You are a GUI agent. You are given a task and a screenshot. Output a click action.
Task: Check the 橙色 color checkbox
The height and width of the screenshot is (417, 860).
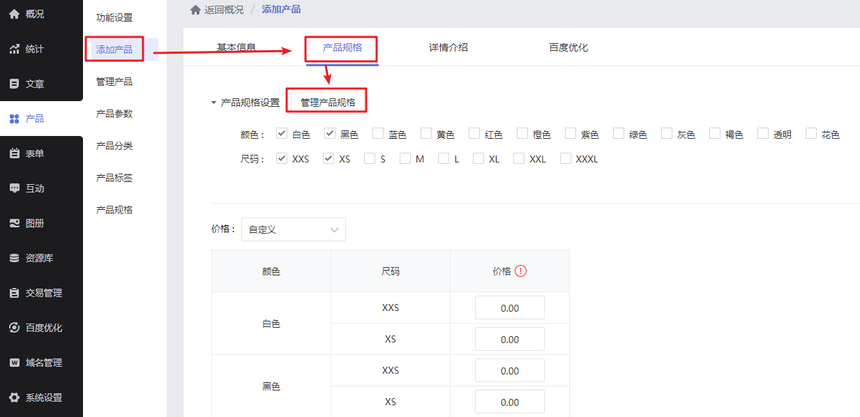(x=522, y=133)
